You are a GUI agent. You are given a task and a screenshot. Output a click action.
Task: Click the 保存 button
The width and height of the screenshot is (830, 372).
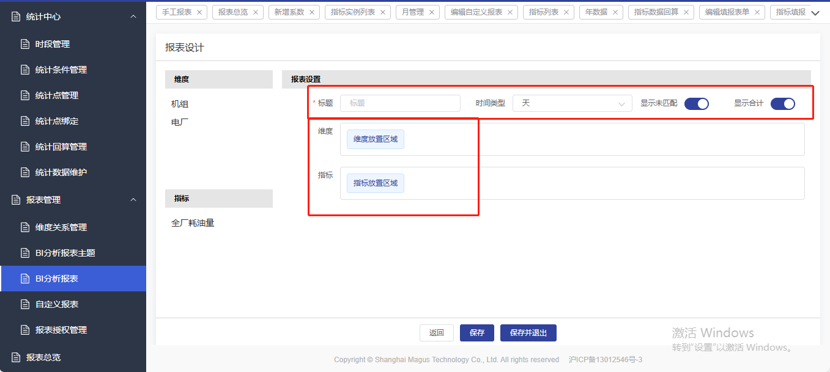[x=477, y=333]
